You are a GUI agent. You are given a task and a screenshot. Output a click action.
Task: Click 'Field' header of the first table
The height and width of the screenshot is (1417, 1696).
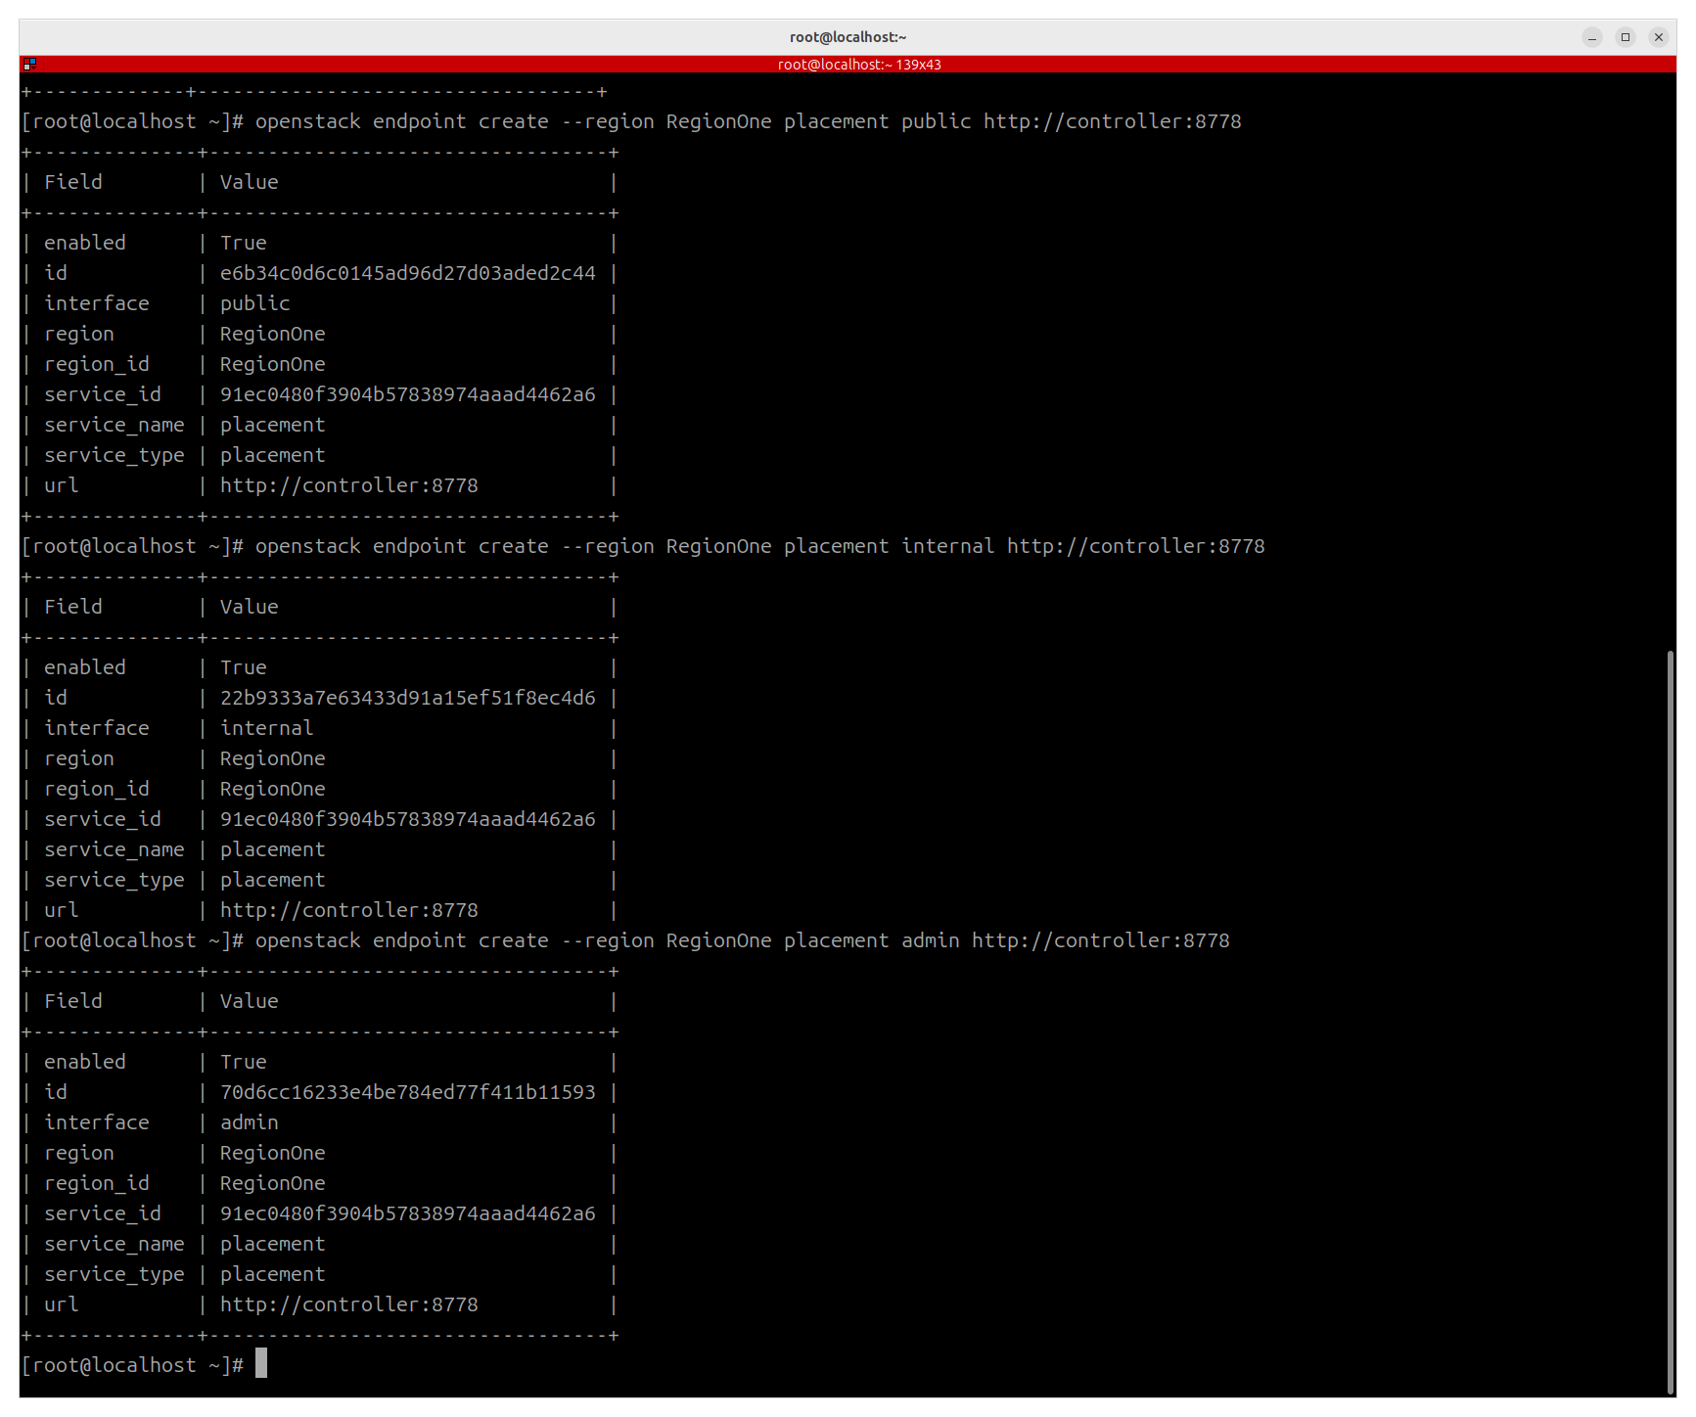72,182
